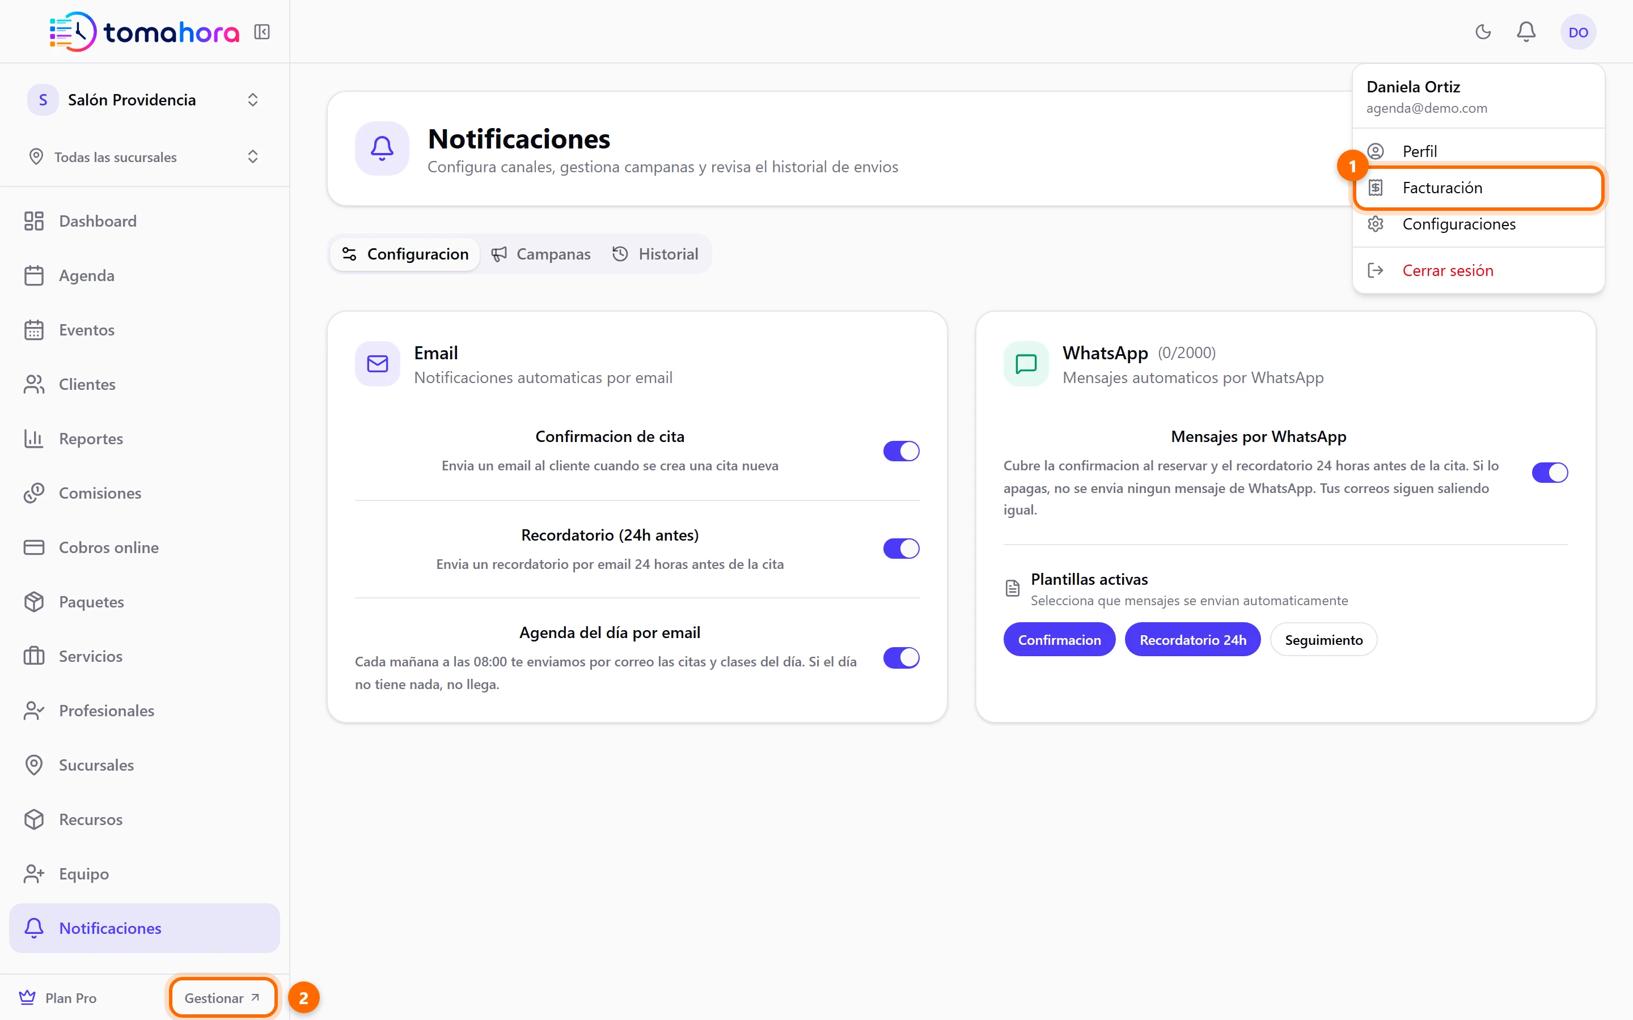Select Facturación in the user menu

(1478, 188)
